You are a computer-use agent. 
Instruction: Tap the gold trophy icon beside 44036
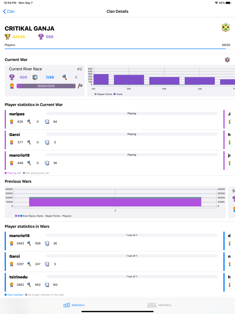point(8,37)
